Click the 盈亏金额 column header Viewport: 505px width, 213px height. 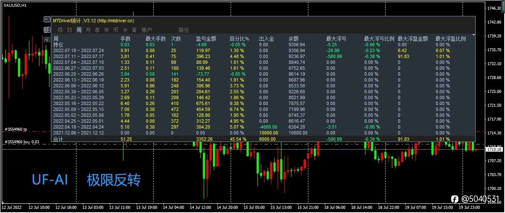[206, 39]
